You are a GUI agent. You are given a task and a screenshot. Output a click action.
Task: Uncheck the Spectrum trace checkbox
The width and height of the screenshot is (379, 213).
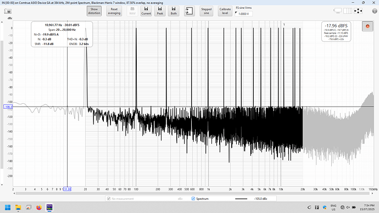pos(193,199)
